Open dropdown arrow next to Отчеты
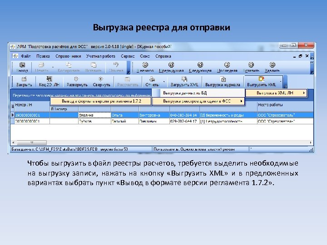 (x=164, y=82)
